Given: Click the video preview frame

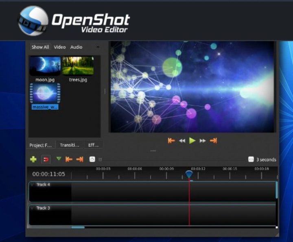Looking at the screenshot, I should pos(192,87).
